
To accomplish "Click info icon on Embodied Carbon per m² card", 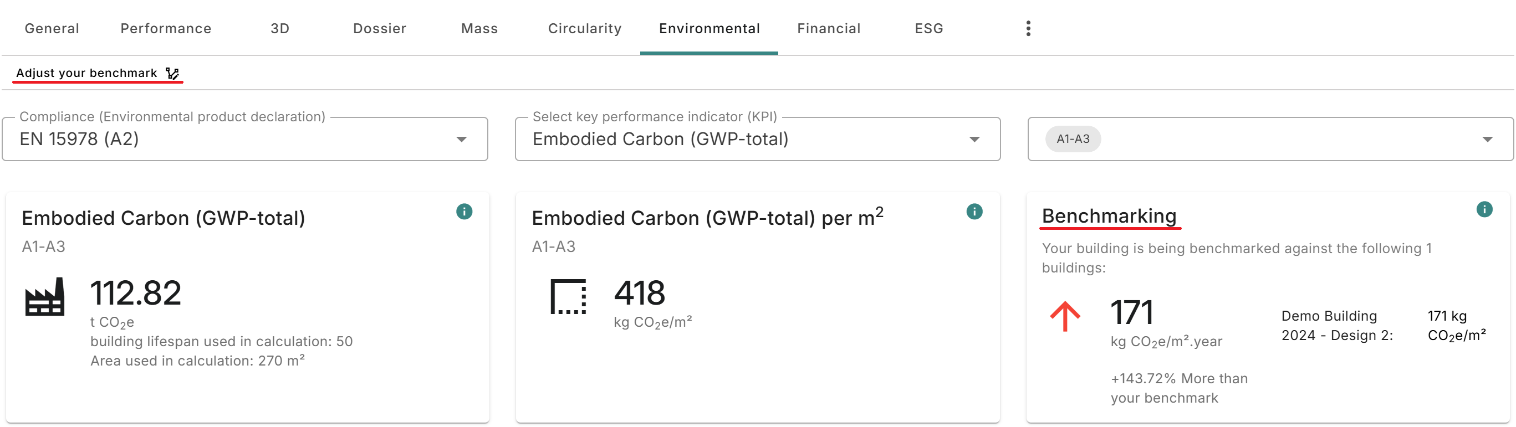I will 974,211.
